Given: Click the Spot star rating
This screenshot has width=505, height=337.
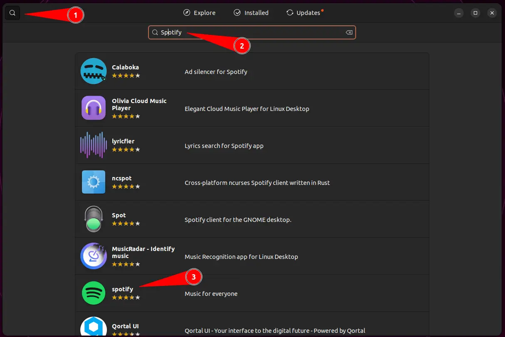Looking at the screenshot, I should click(x=126, y=224).
